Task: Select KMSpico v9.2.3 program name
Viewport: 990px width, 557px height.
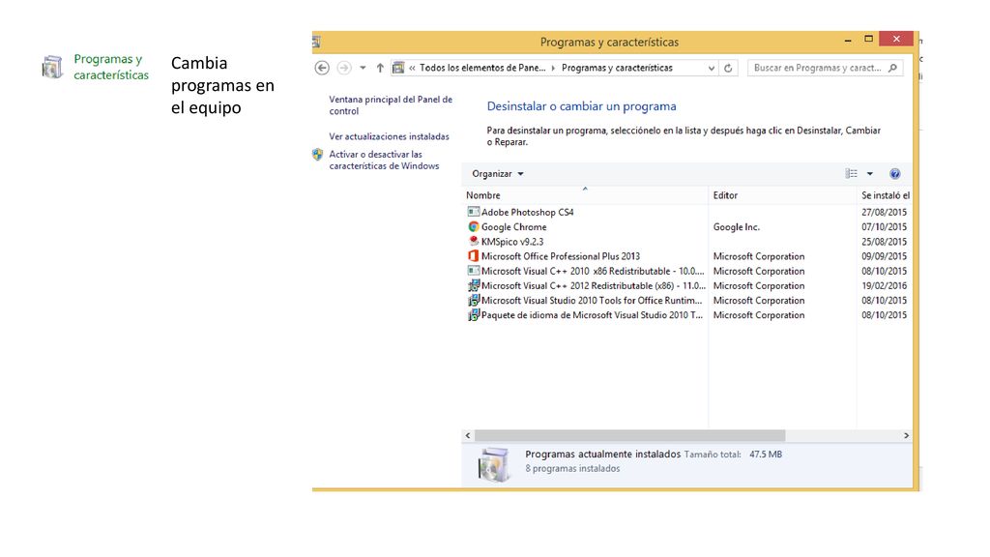Action: click(512, 241)
